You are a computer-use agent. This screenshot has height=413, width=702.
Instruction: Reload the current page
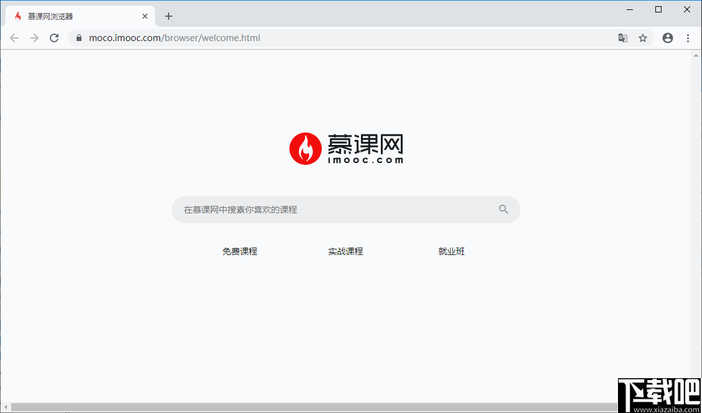(x=54, y=37)
